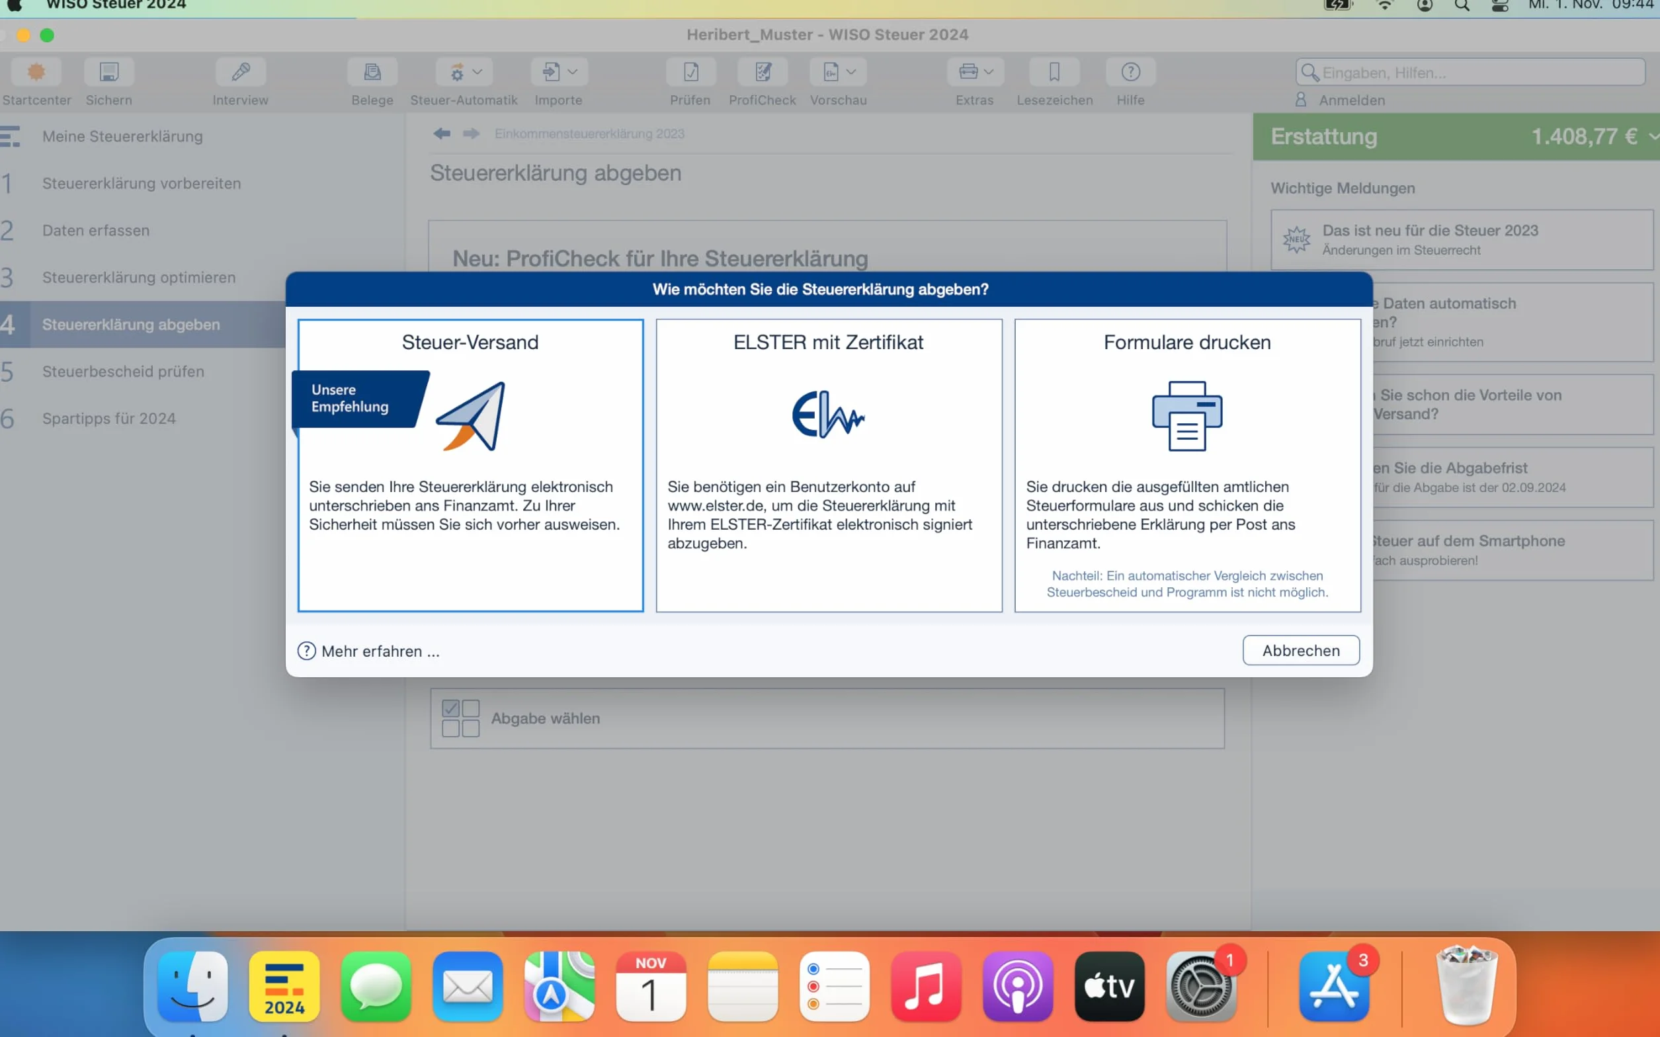The image size is (1660, 1037).
Task: Select the Steuer-Versand option card
Action: (470, 465)
